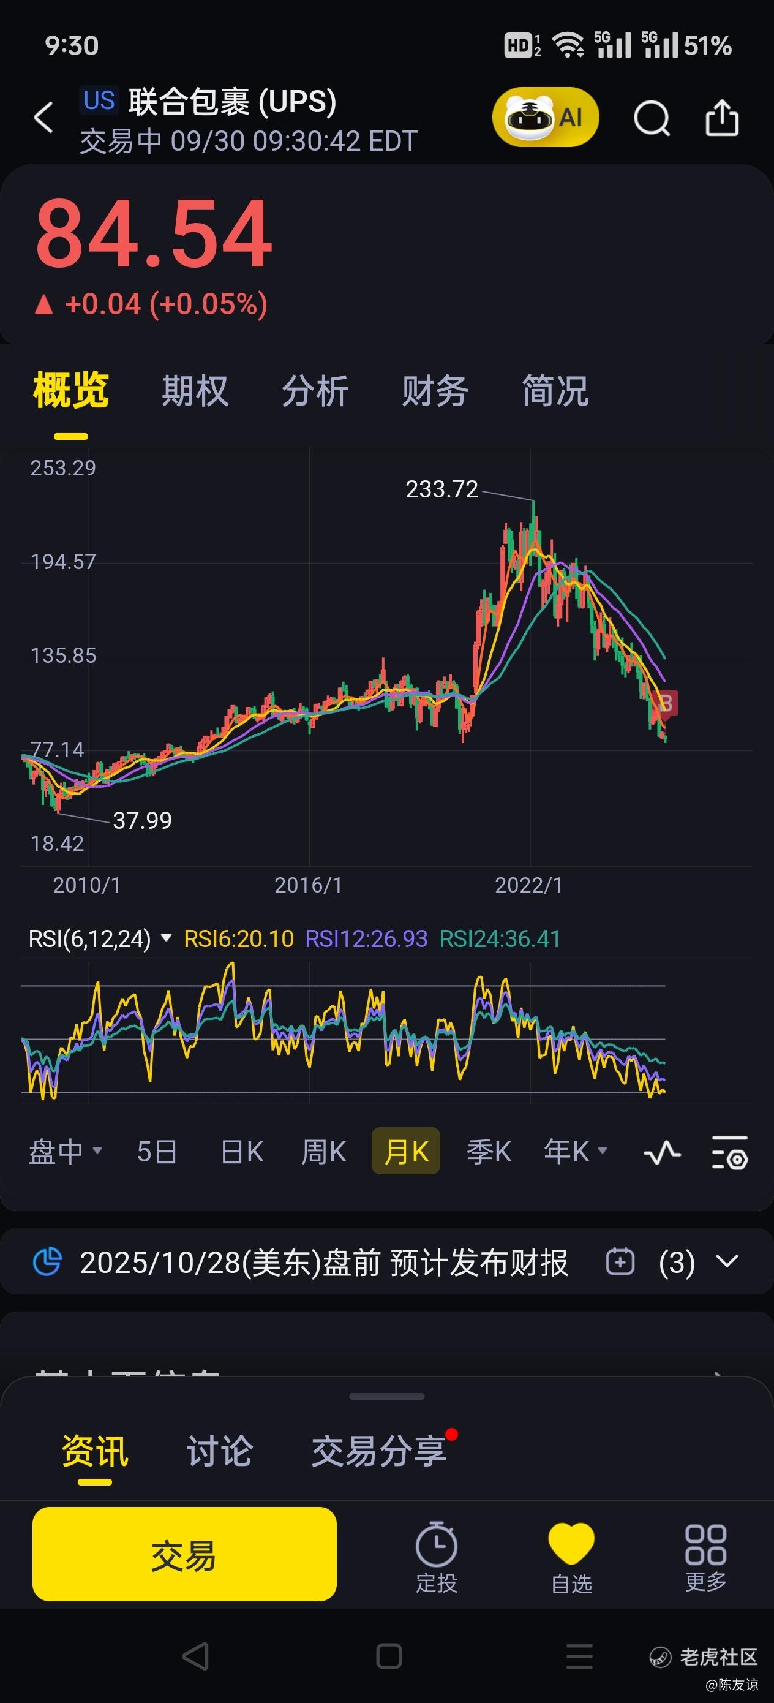The width and height of the screenshot is (774, 1703).
Task: Select the 月K chart period
Action: 406,1151
